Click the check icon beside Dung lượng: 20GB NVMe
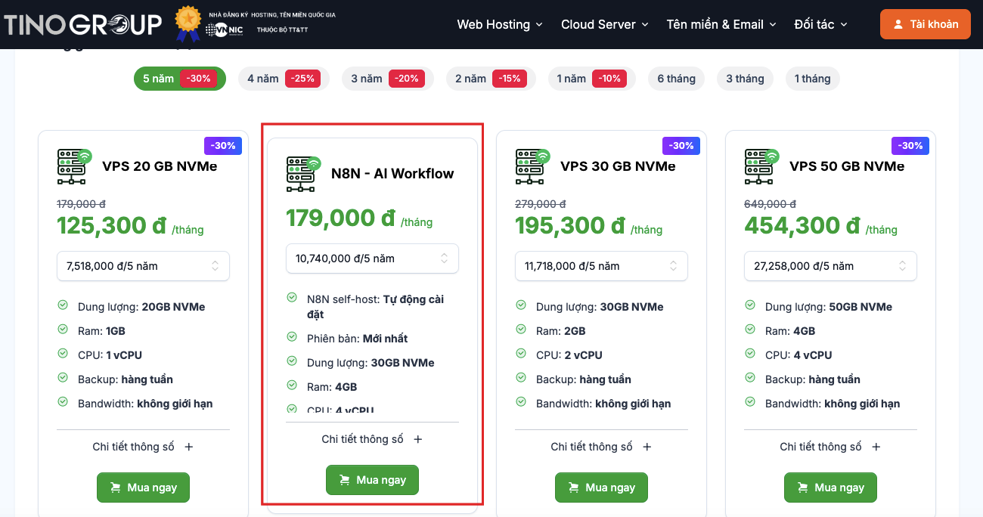Image resolution: width=983 pixels, height=517 pixels. [63, 305]
